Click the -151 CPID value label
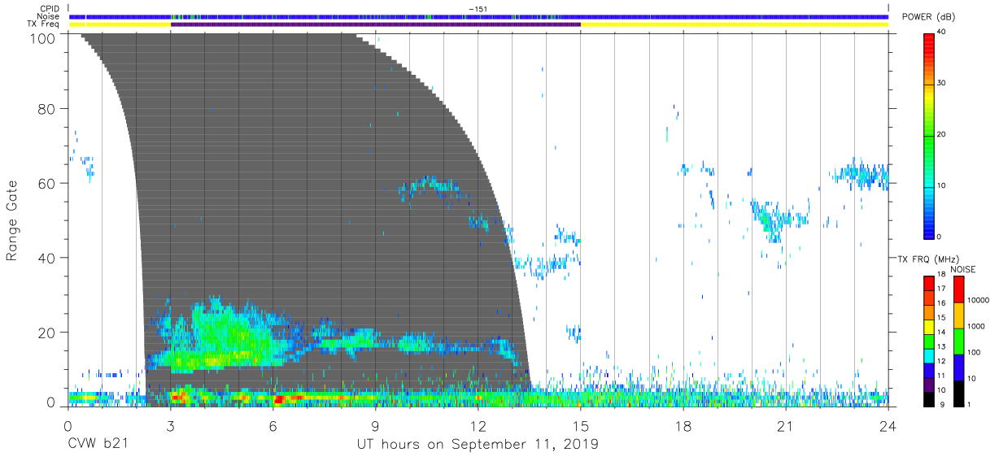The height and width of the screenshot is (461, 999). 478,9
